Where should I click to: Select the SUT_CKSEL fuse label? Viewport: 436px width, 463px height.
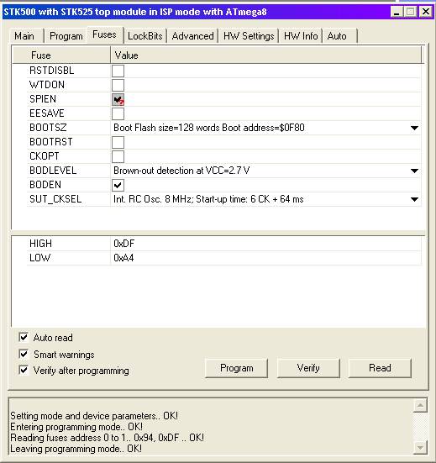[55, 199]
